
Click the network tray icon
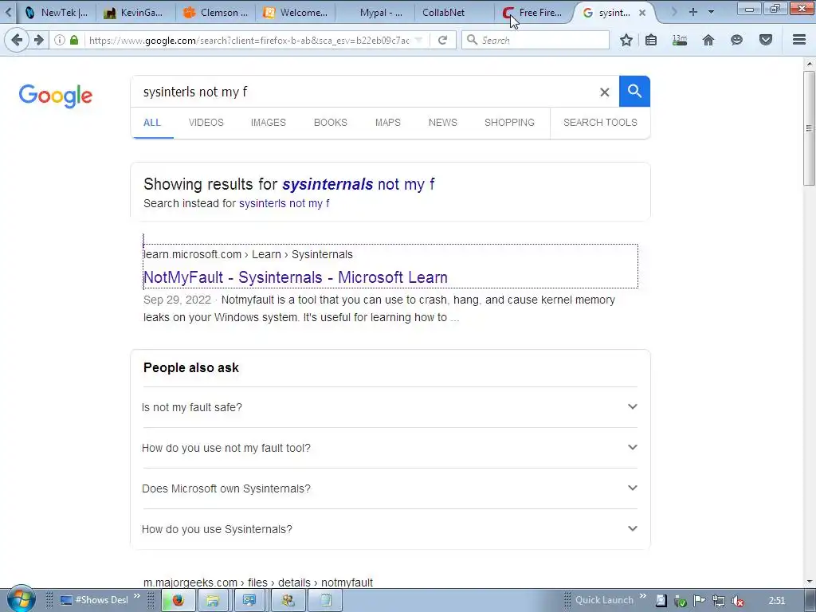click(719, 601)
